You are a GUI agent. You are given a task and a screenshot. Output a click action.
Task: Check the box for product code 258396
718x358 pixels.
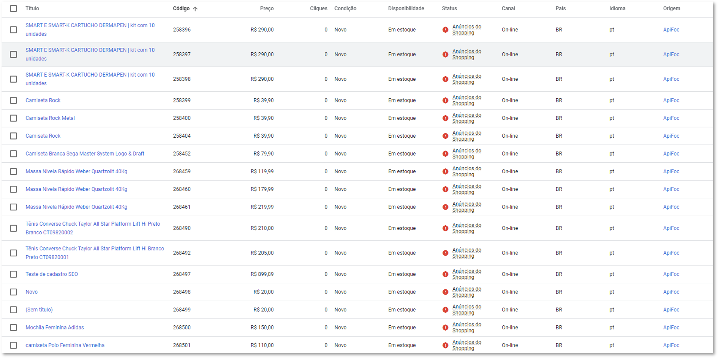point(13,30)
